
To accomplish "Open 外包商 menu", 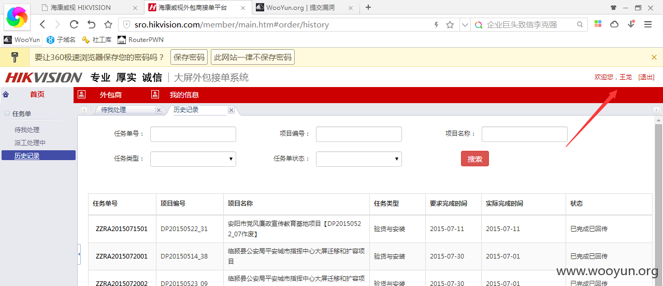I will click(111, 95).
